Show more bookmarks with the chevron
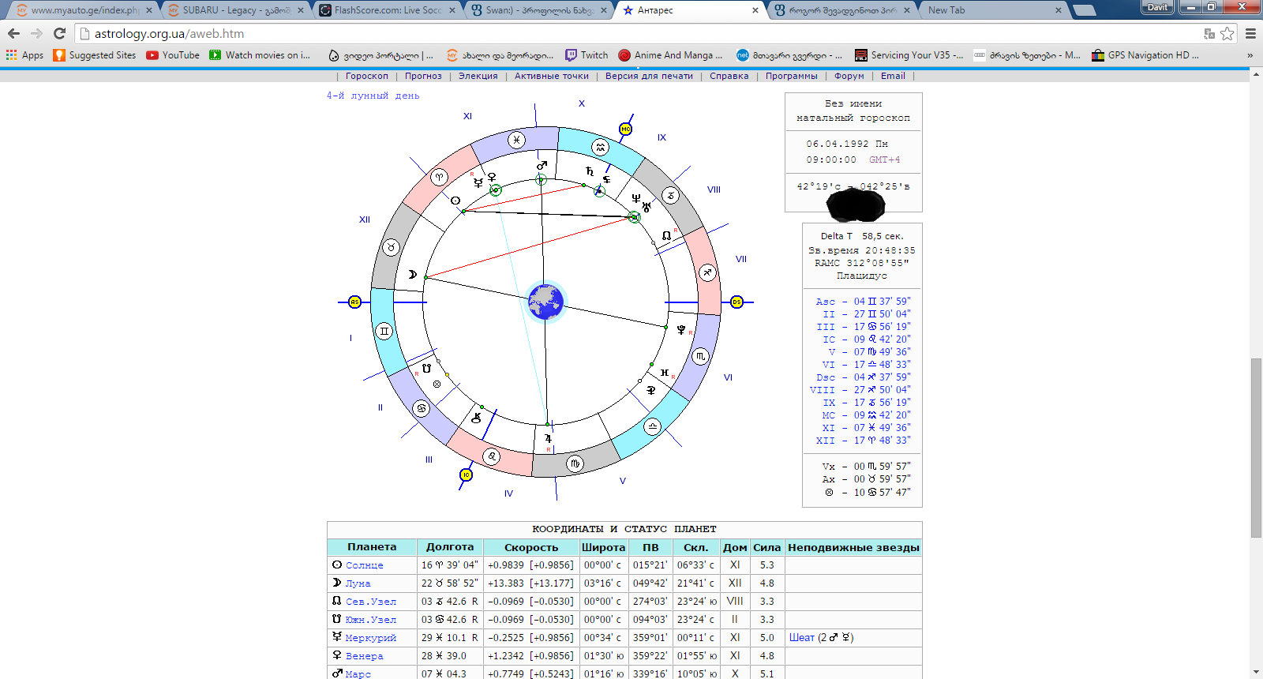 [x=1250, y=55]
